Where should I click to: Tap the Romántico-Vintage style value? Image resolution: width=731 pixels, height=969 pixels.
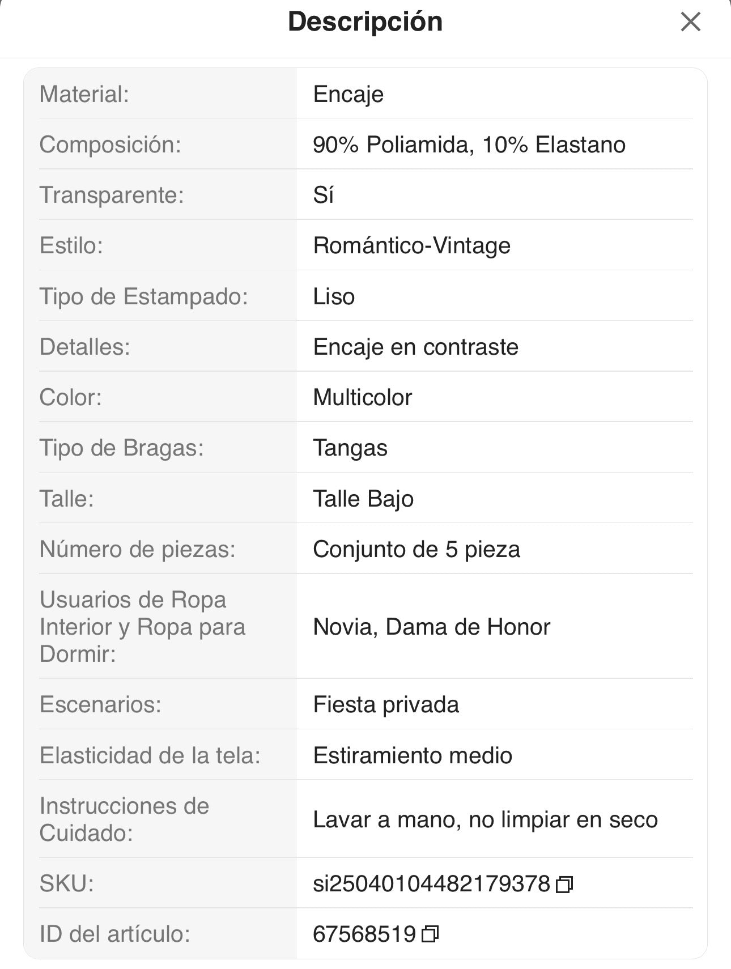point(411,245)
